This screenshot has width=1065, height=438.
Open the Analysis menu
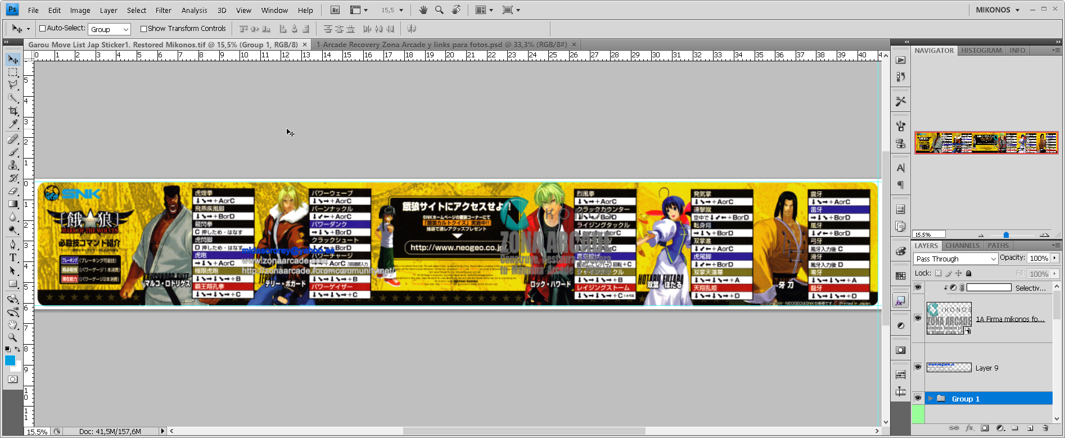[x=195, y=10]
